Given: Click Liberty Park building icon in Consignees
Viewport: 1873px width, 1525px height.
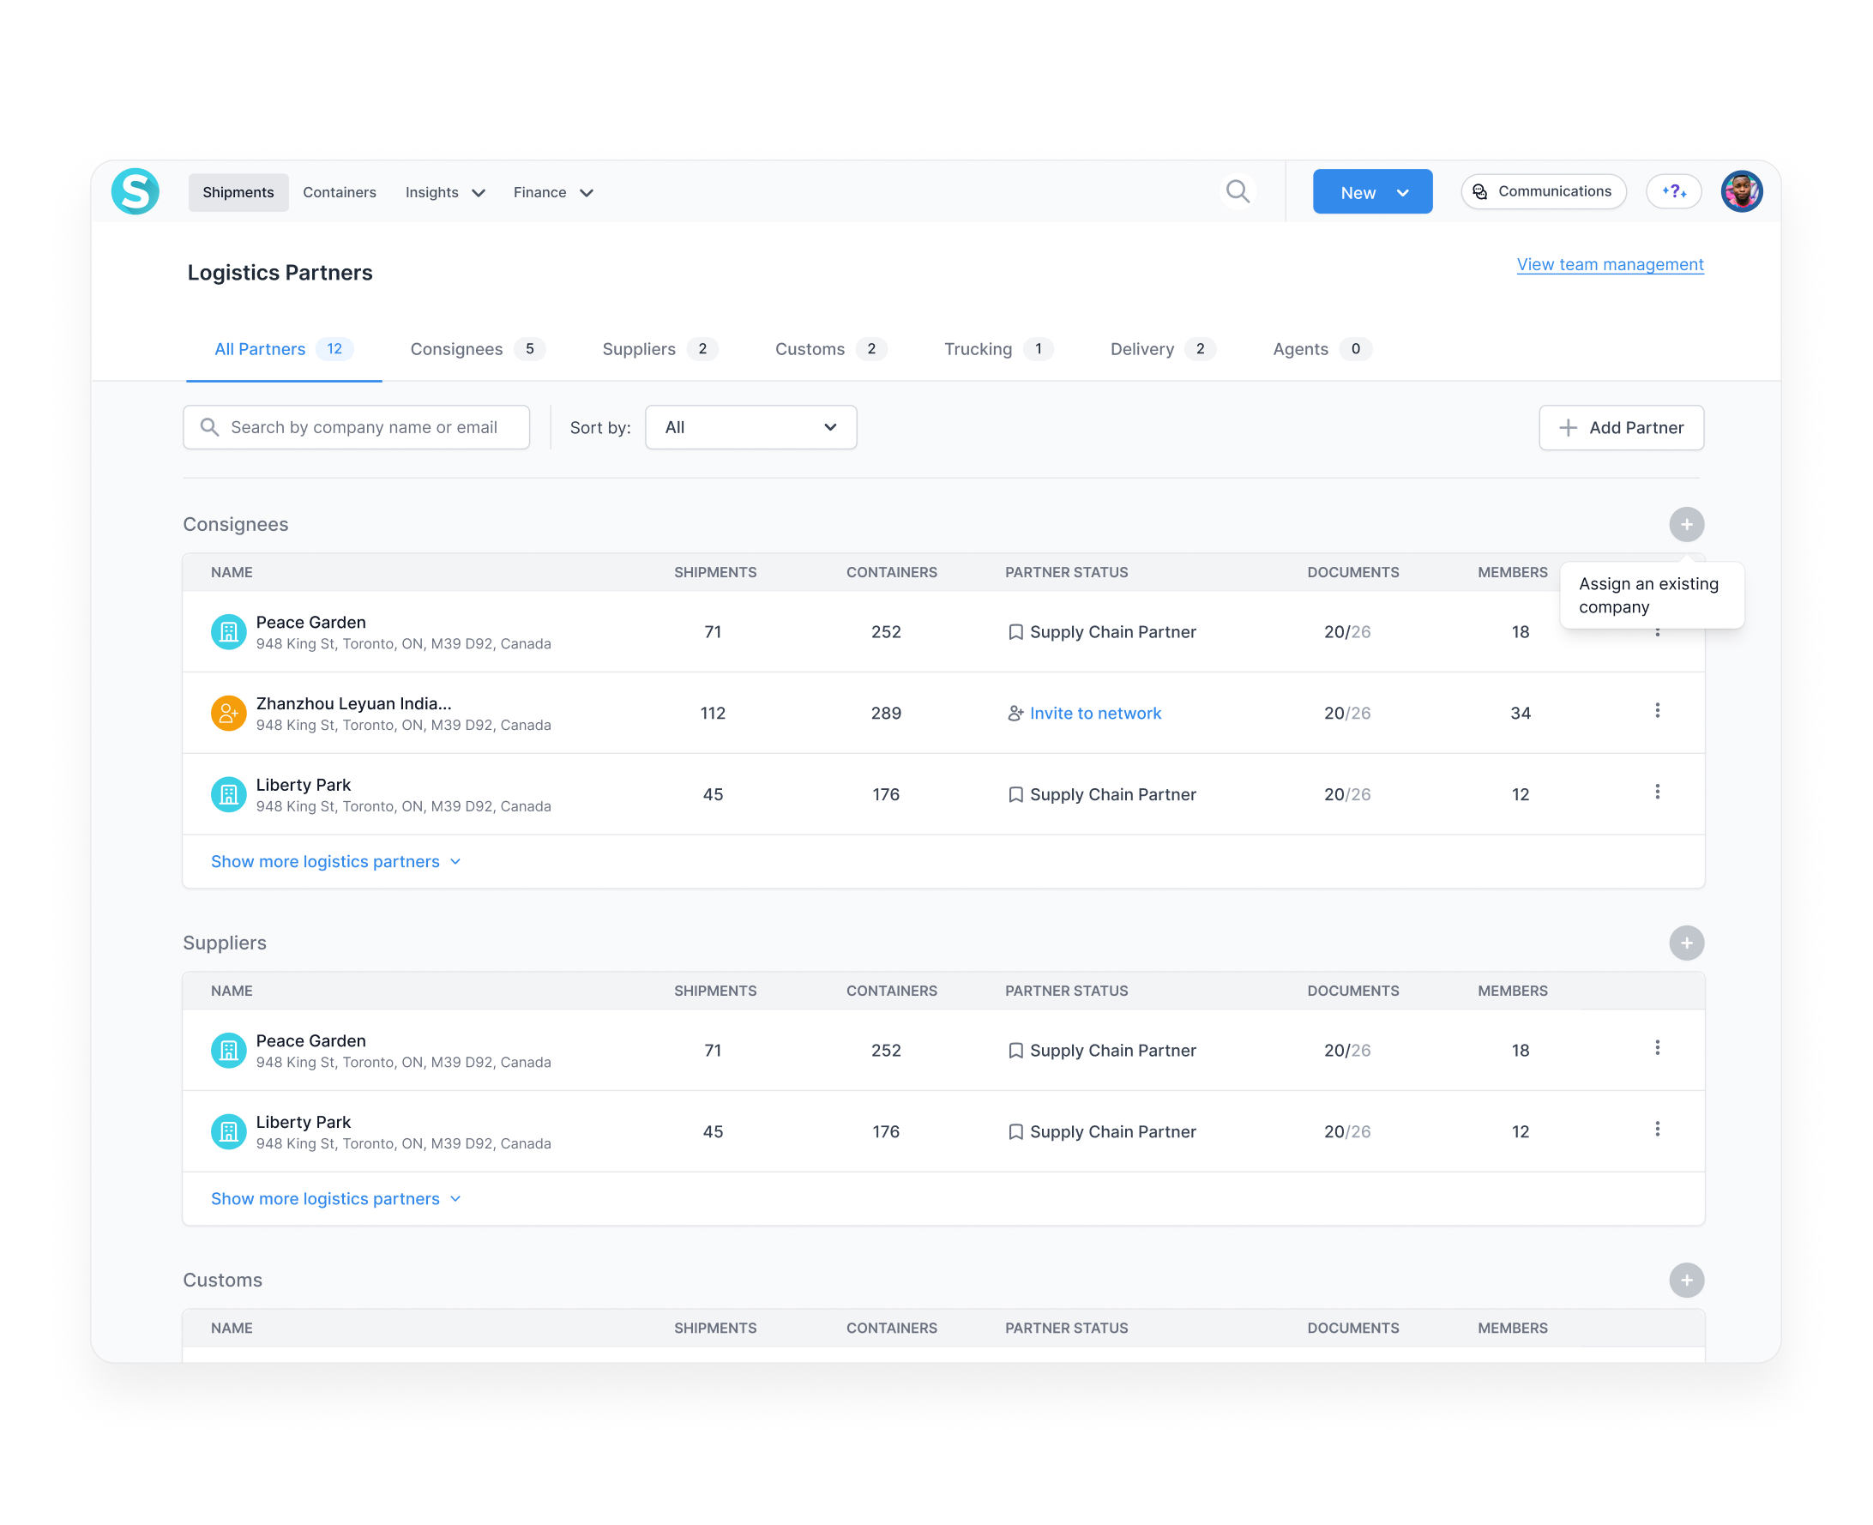Looking at the screenshot, I should tap(228, 794).
